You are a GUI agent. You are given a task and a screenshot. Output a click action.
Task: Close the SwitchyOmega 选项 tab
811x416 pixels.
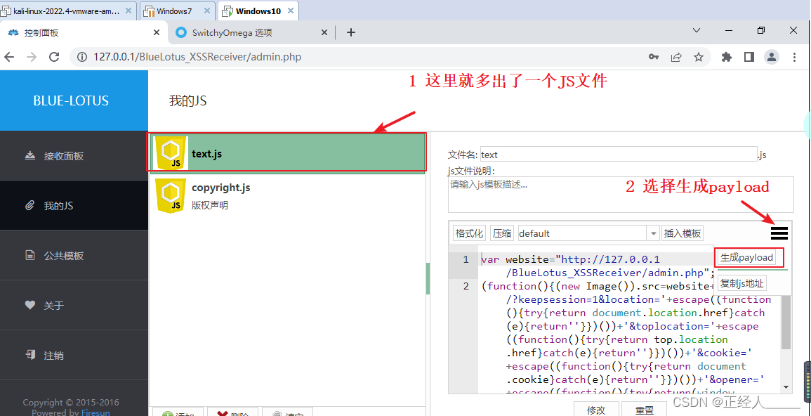click(324, 32)
